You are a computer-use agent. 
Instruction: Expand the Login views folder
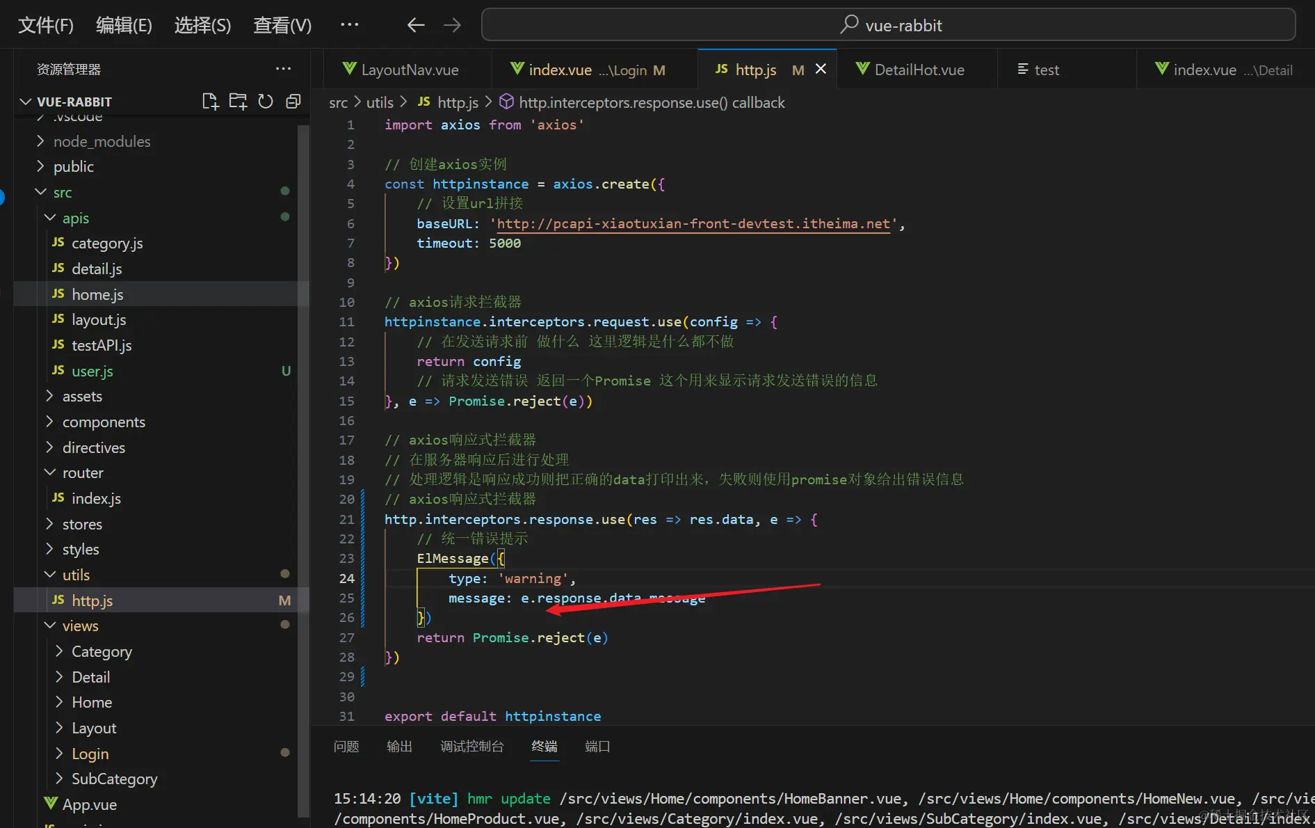click(90, 754)
